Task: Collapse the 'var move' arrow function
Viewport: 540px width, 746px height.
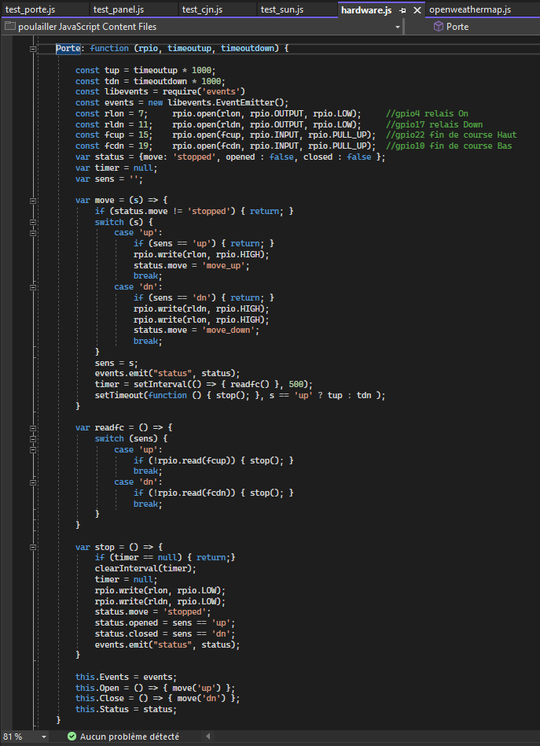Action: tap(33, 201)
